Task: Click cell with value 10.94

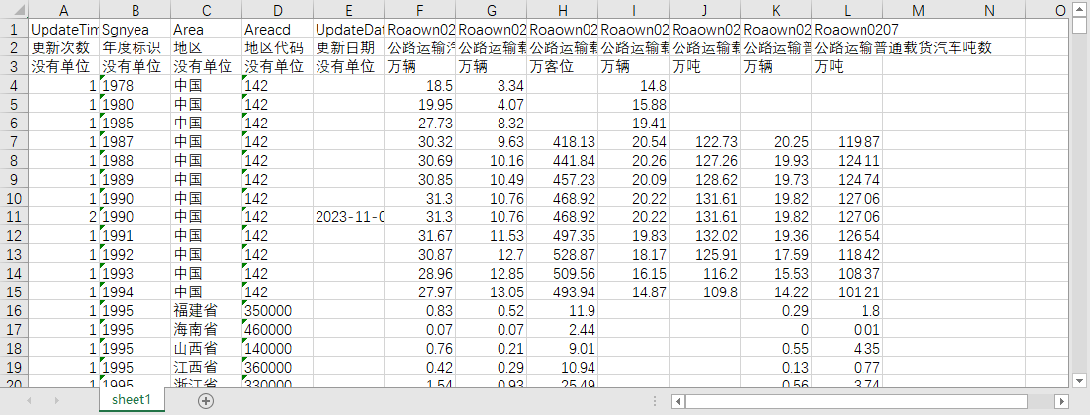Action: tap(563, 368)
